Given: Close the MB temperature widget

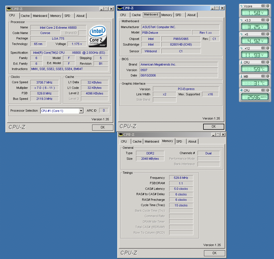Looking at the screenshot, I should point(268,76).
